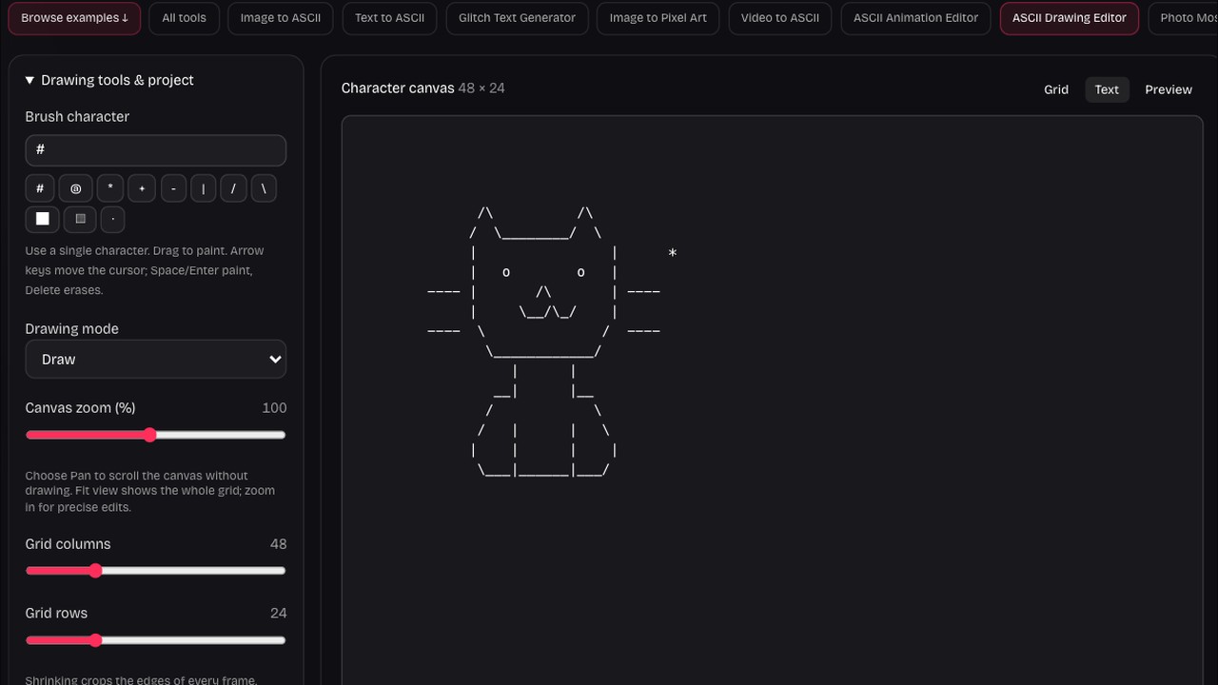Pick the gray shaded block brush
The width and height of the screenshot is (1218, 685).
pyautogui.click(x=80, y=219)
